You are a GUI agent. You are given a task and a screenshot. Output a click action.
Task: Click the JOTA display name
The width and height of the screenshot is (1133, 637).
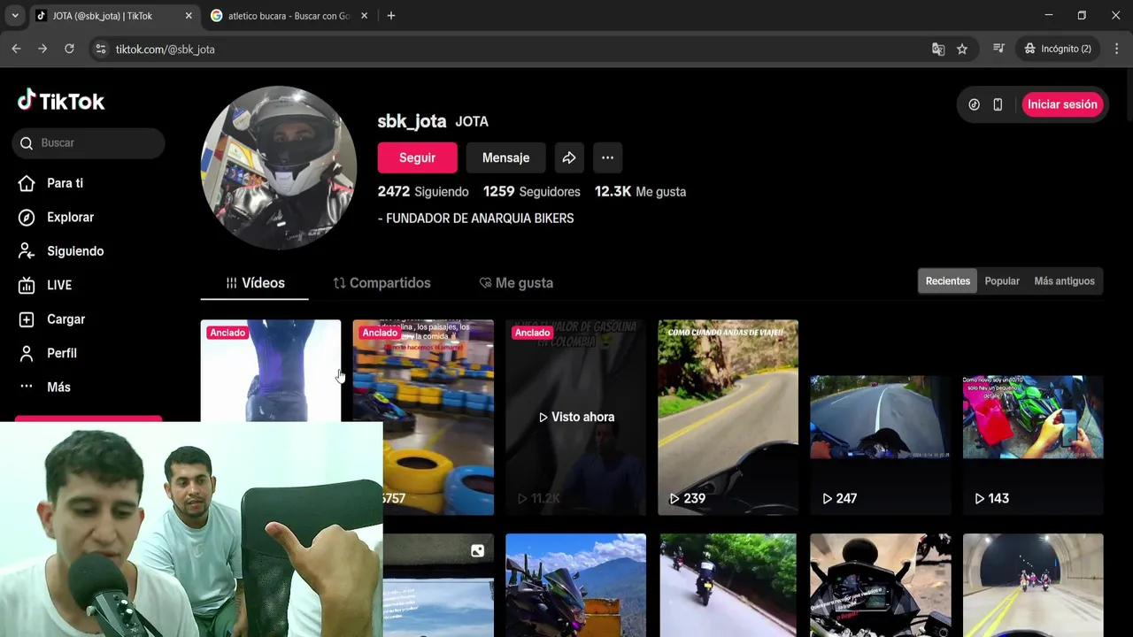click(472, 121)
